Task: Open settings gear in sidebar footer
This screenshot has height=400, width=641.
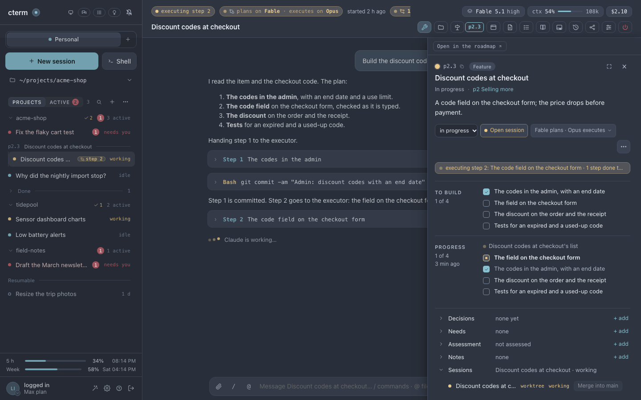Action: point(107,388)
